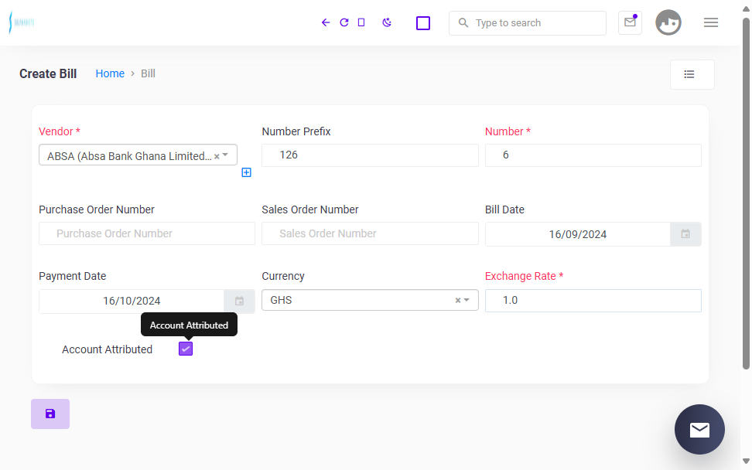Open the Bill Date calendar picker
The image size is (752, 470).
[685, 234]
